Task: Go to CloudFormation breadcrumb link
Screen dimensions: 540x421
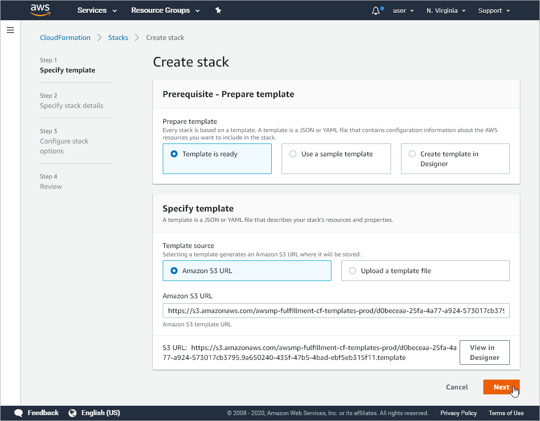Action: click(65, 37)
